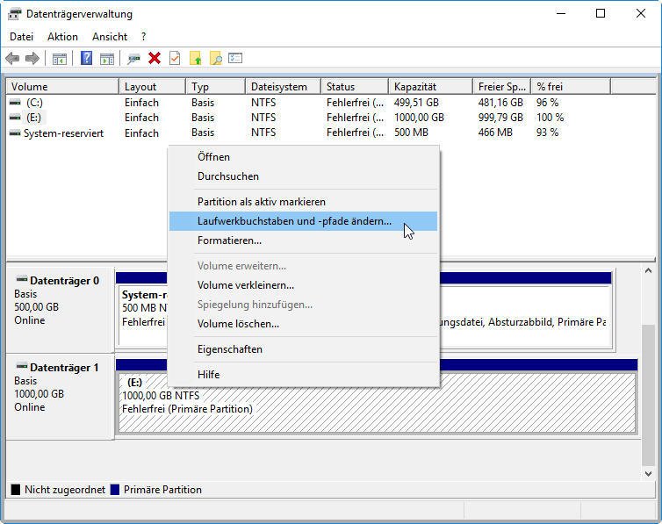Choose Volume löschen... entry

tap(303, 324)
